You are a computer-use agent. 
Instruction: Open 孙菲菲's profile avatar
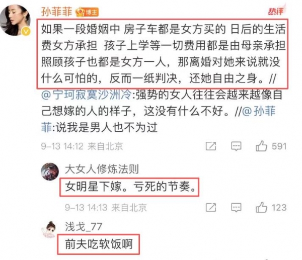coord(15,20)
